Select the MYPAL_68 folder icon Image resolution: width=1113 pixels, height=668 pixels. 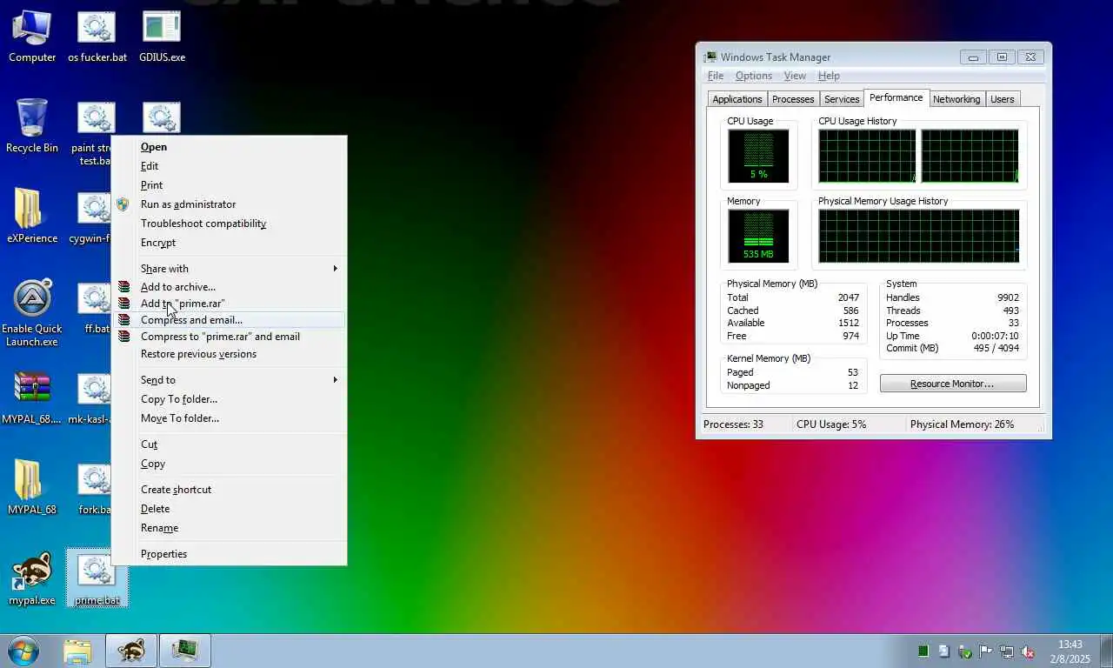pyautogui.click(x=32, y=487)
